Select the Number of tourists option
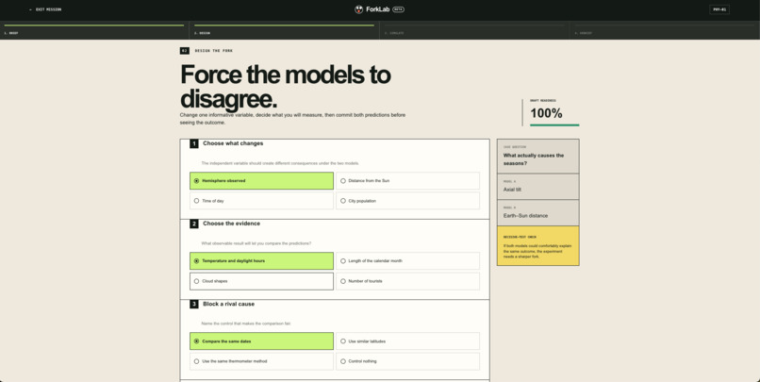760x382 pixels. 407,281
